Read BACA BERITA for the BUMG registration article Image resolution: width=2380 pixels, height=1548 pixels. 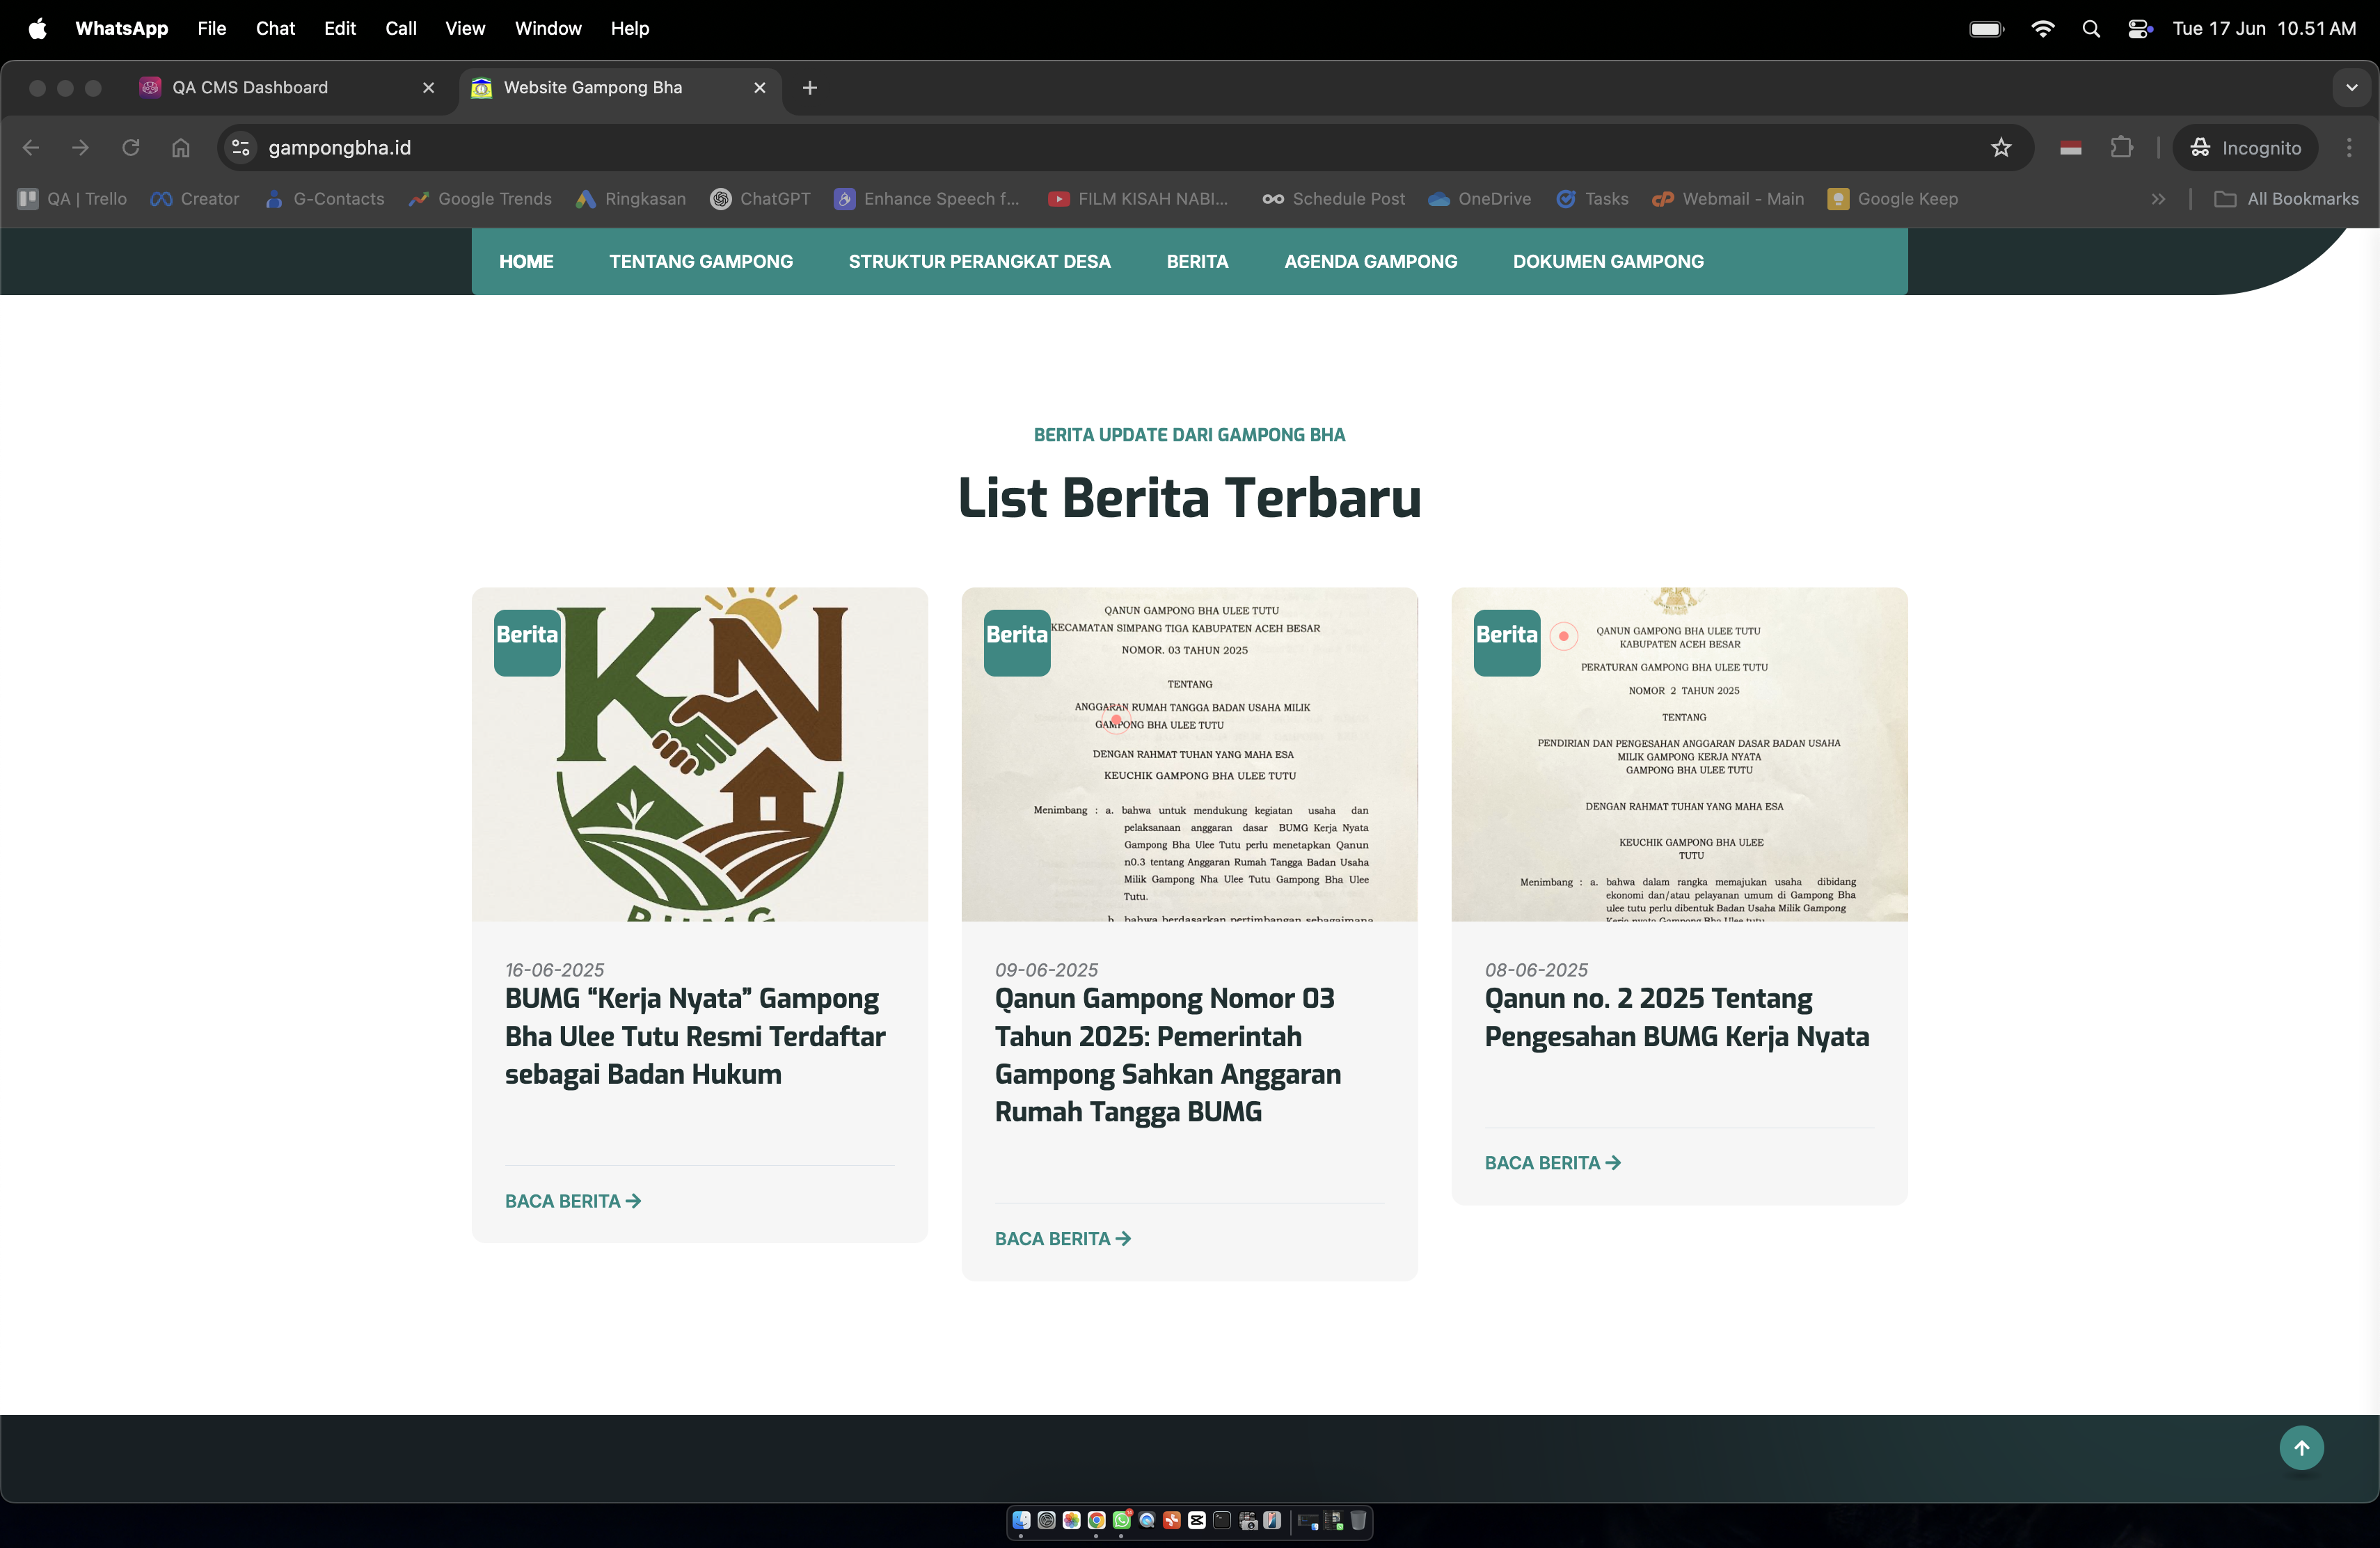pos(572,1201)
